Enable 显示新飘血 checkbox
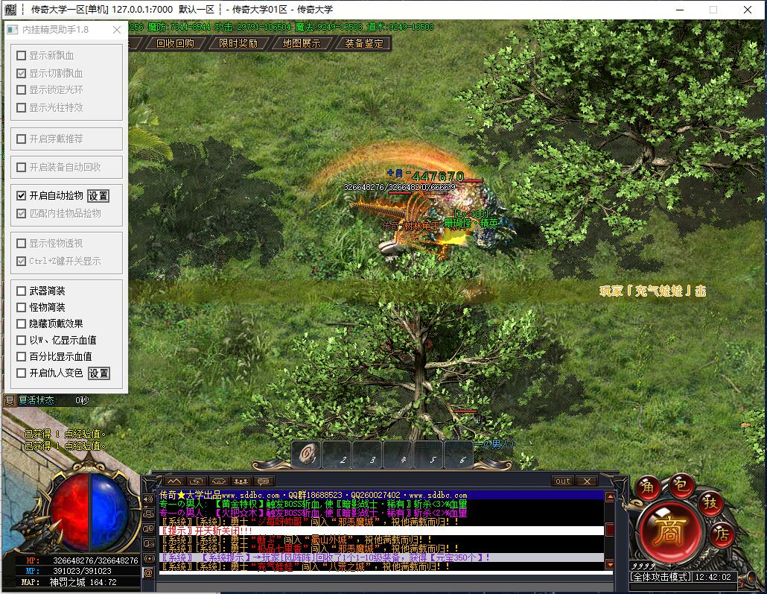The width and height of the screenshot is (767, 594). pos(21,55)
